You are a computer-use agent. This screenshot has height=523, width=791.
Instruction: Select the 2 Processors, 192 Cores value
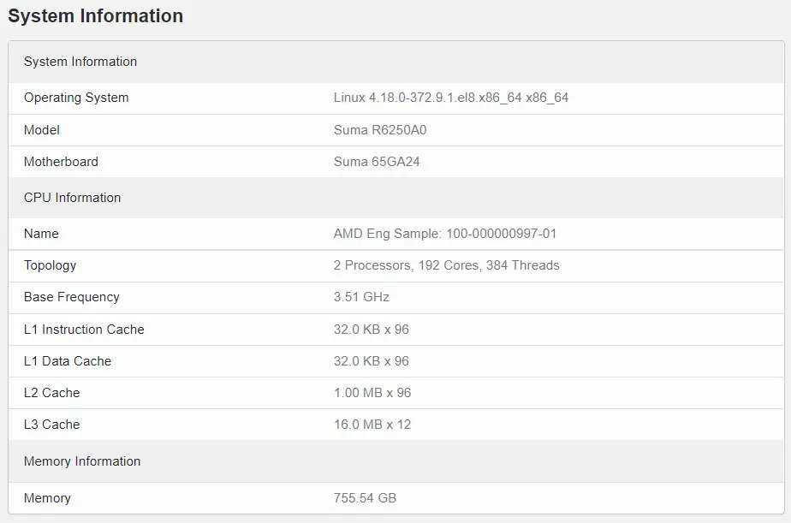click(x=446, y=265)
